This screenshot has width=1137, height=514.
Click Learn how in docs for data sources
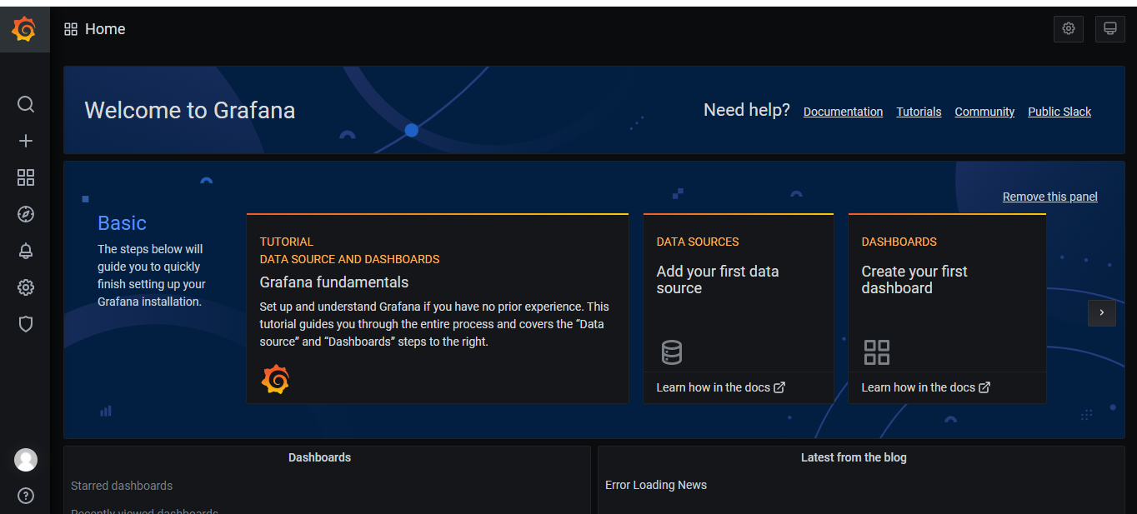click(720, 387)
